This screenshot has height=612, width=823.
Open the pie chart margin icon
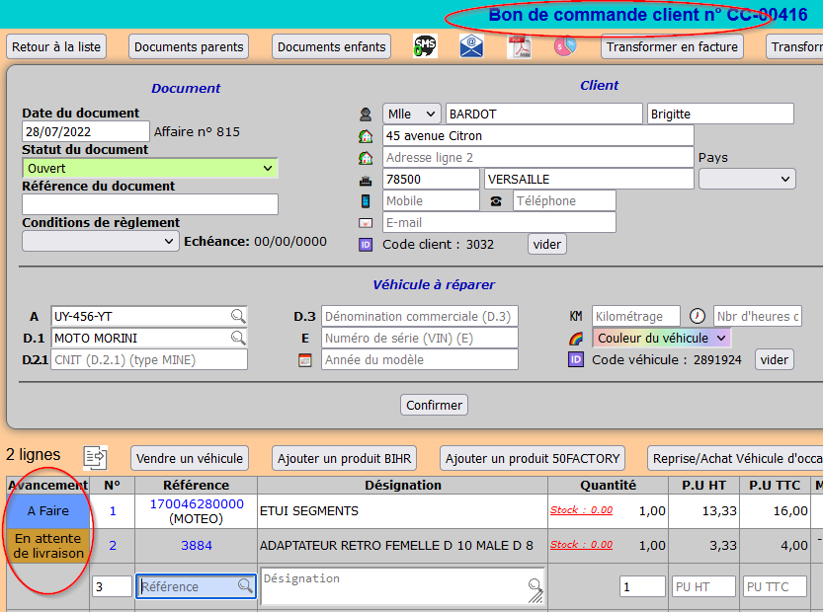(564, 46)
